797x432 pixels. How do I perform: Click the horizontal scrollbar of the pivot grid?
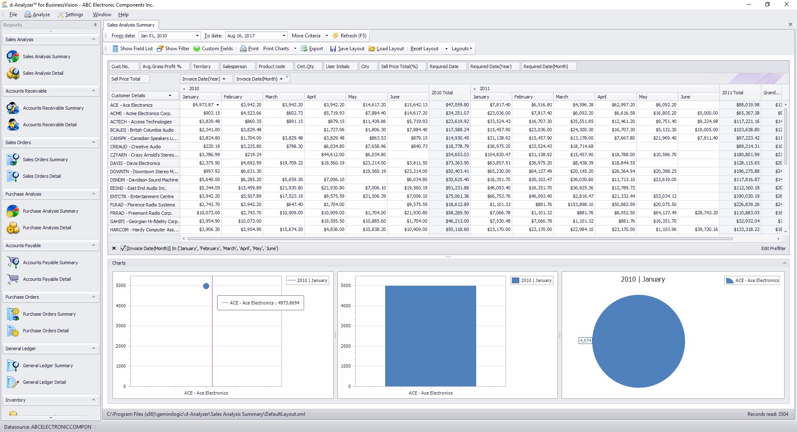(460, 239)
